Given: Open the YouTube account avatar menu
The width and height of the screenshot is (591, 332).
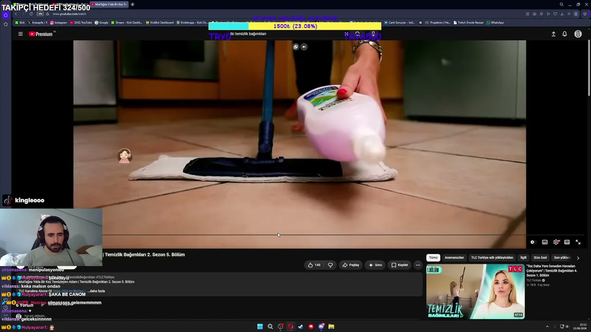Looking at the screenshot, I should (x=578, y=34).
